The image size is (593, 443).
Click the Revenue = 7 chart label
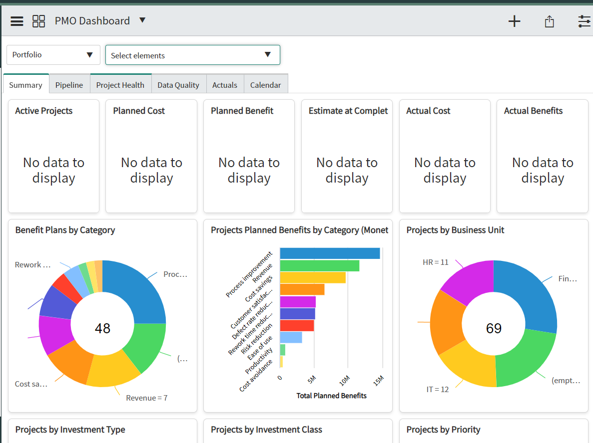tap(147, 398)
